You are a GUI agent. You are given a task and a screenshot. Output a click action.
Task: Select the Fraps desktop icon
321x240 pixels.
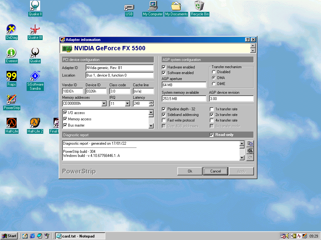pos(12,77)
